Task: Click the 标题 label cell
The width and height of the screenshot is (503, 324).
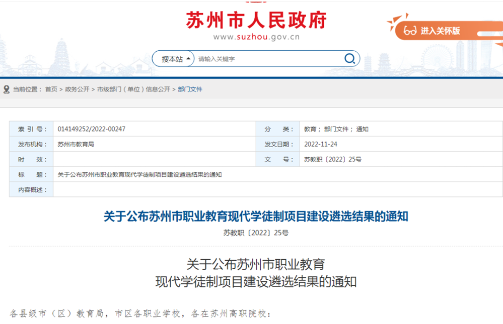Action: 31,175
